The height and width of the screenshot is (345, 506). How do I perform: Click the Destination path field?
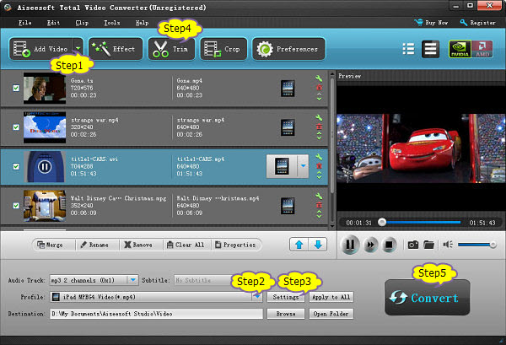(x=156, y=314)
